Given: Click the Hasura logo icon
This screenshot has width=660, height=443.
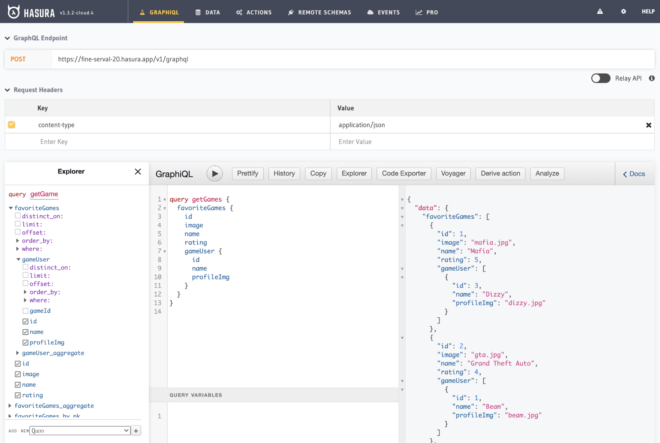Looking at the screenshot, I should point(14,12).
